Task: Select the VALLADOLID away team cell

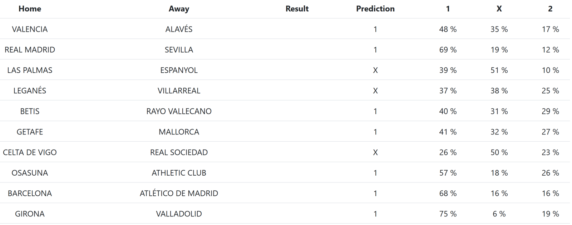Action: [x=179, y=214]
